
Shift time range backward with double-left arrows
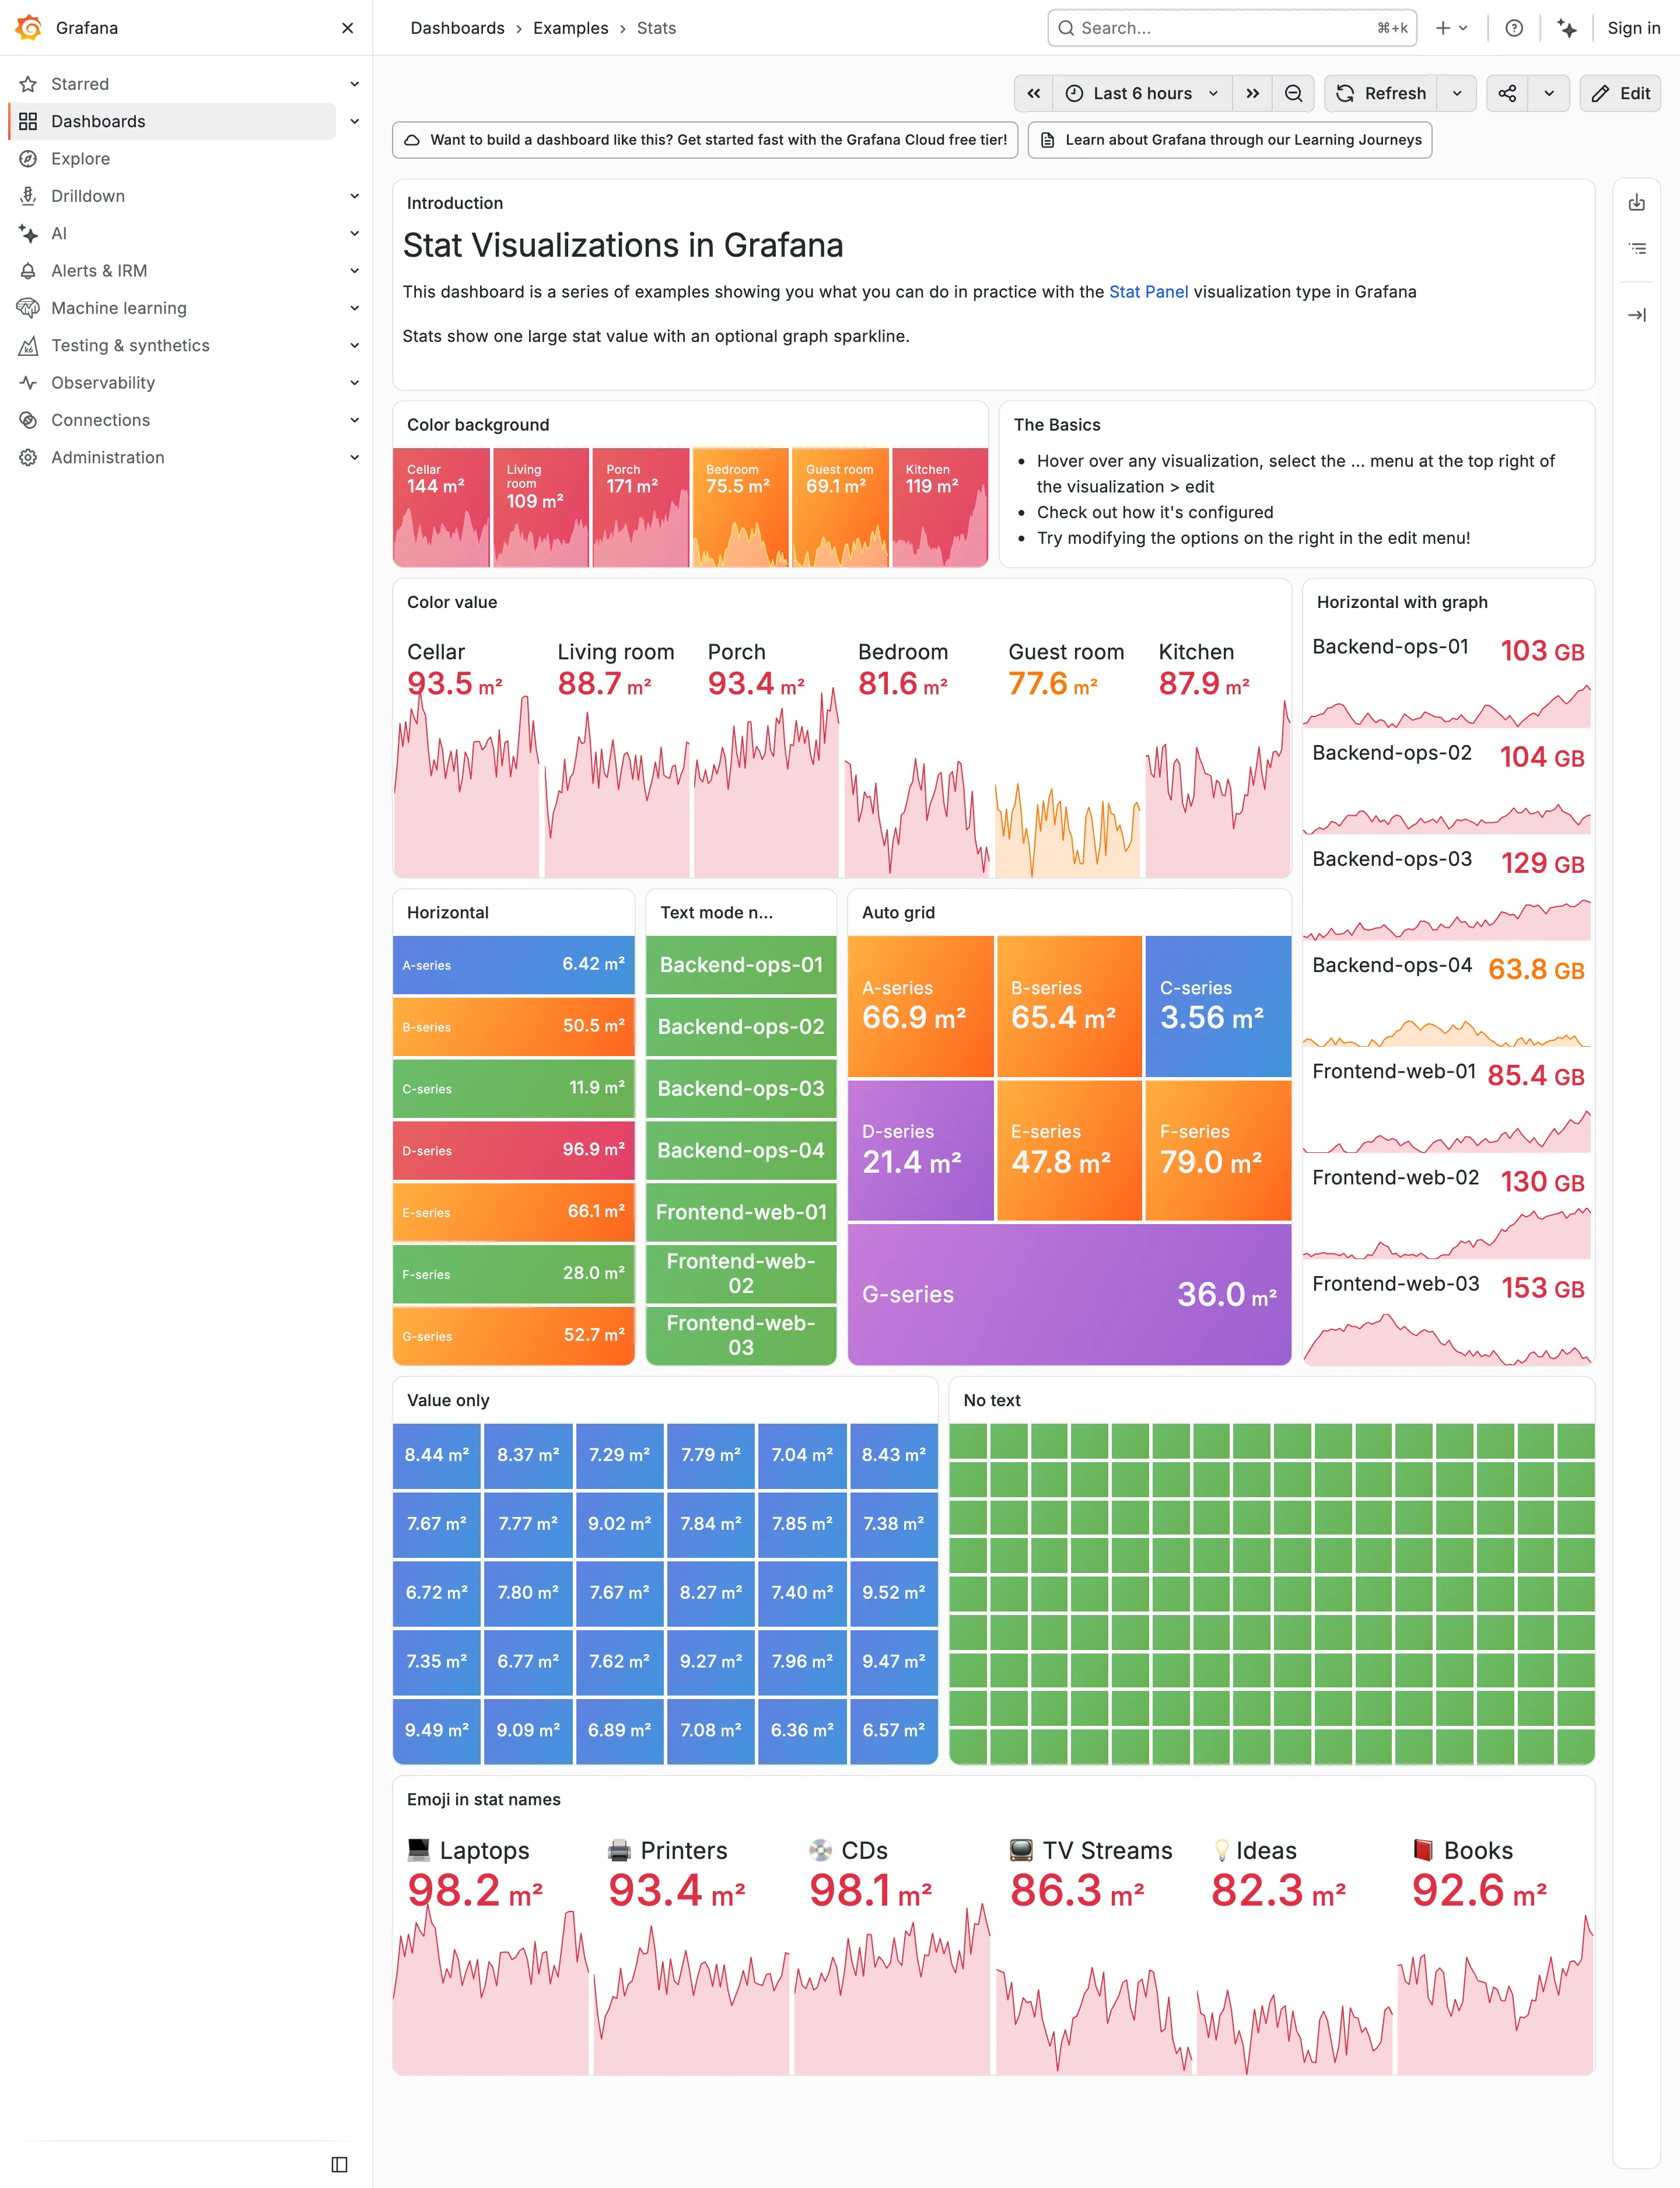tap(1034, 93)
